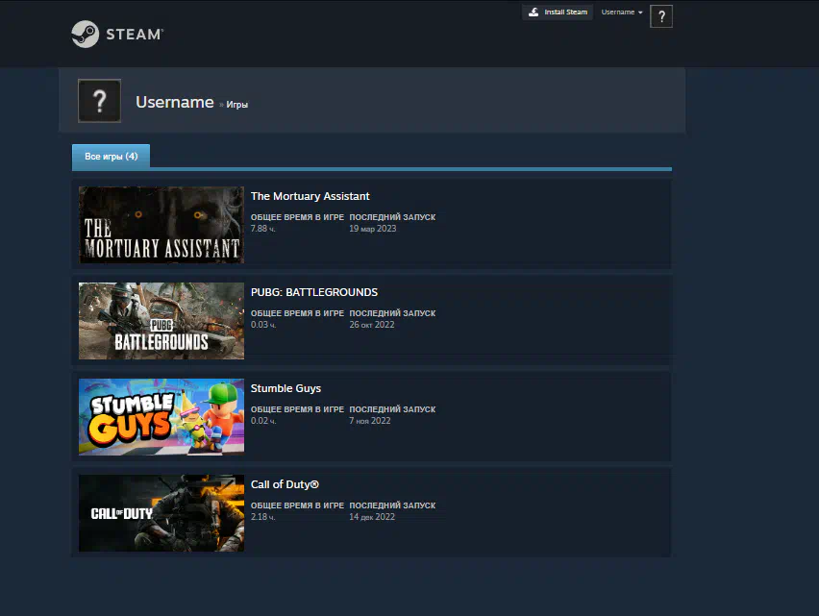Click the top-right question mark avatar
Screen dimensions: 819x616
[x=660, y=16]
